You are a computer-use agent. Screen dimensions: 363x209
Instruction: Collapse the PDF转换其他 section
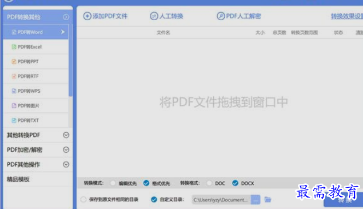coord(66,17)
